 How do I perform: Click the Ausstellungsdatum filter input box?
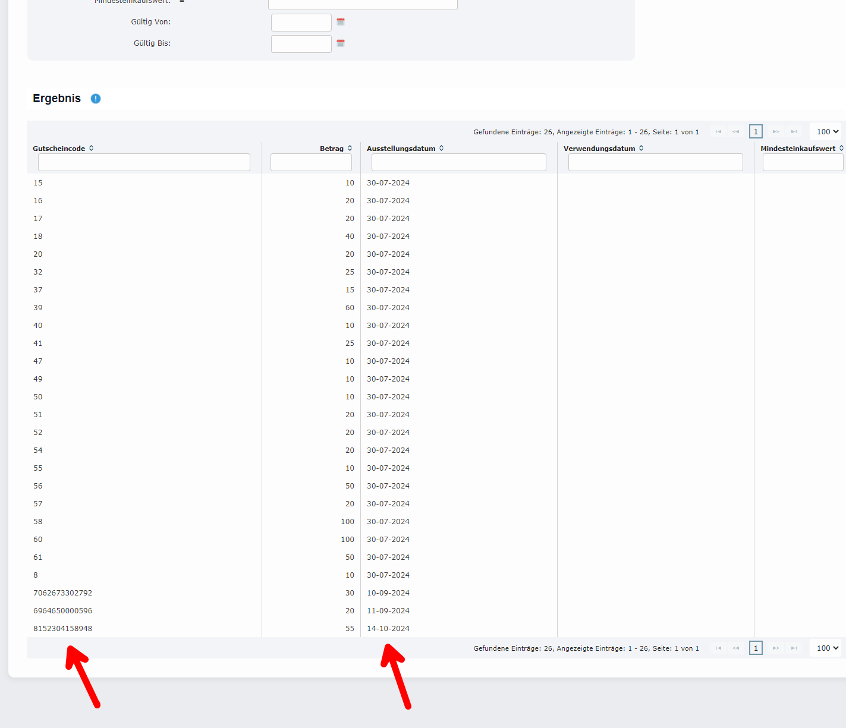[x=458, y=162]
